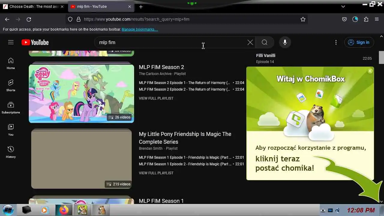Open the MLP FIM Season 2 playlist thumbnail

(x=81, y=93)
